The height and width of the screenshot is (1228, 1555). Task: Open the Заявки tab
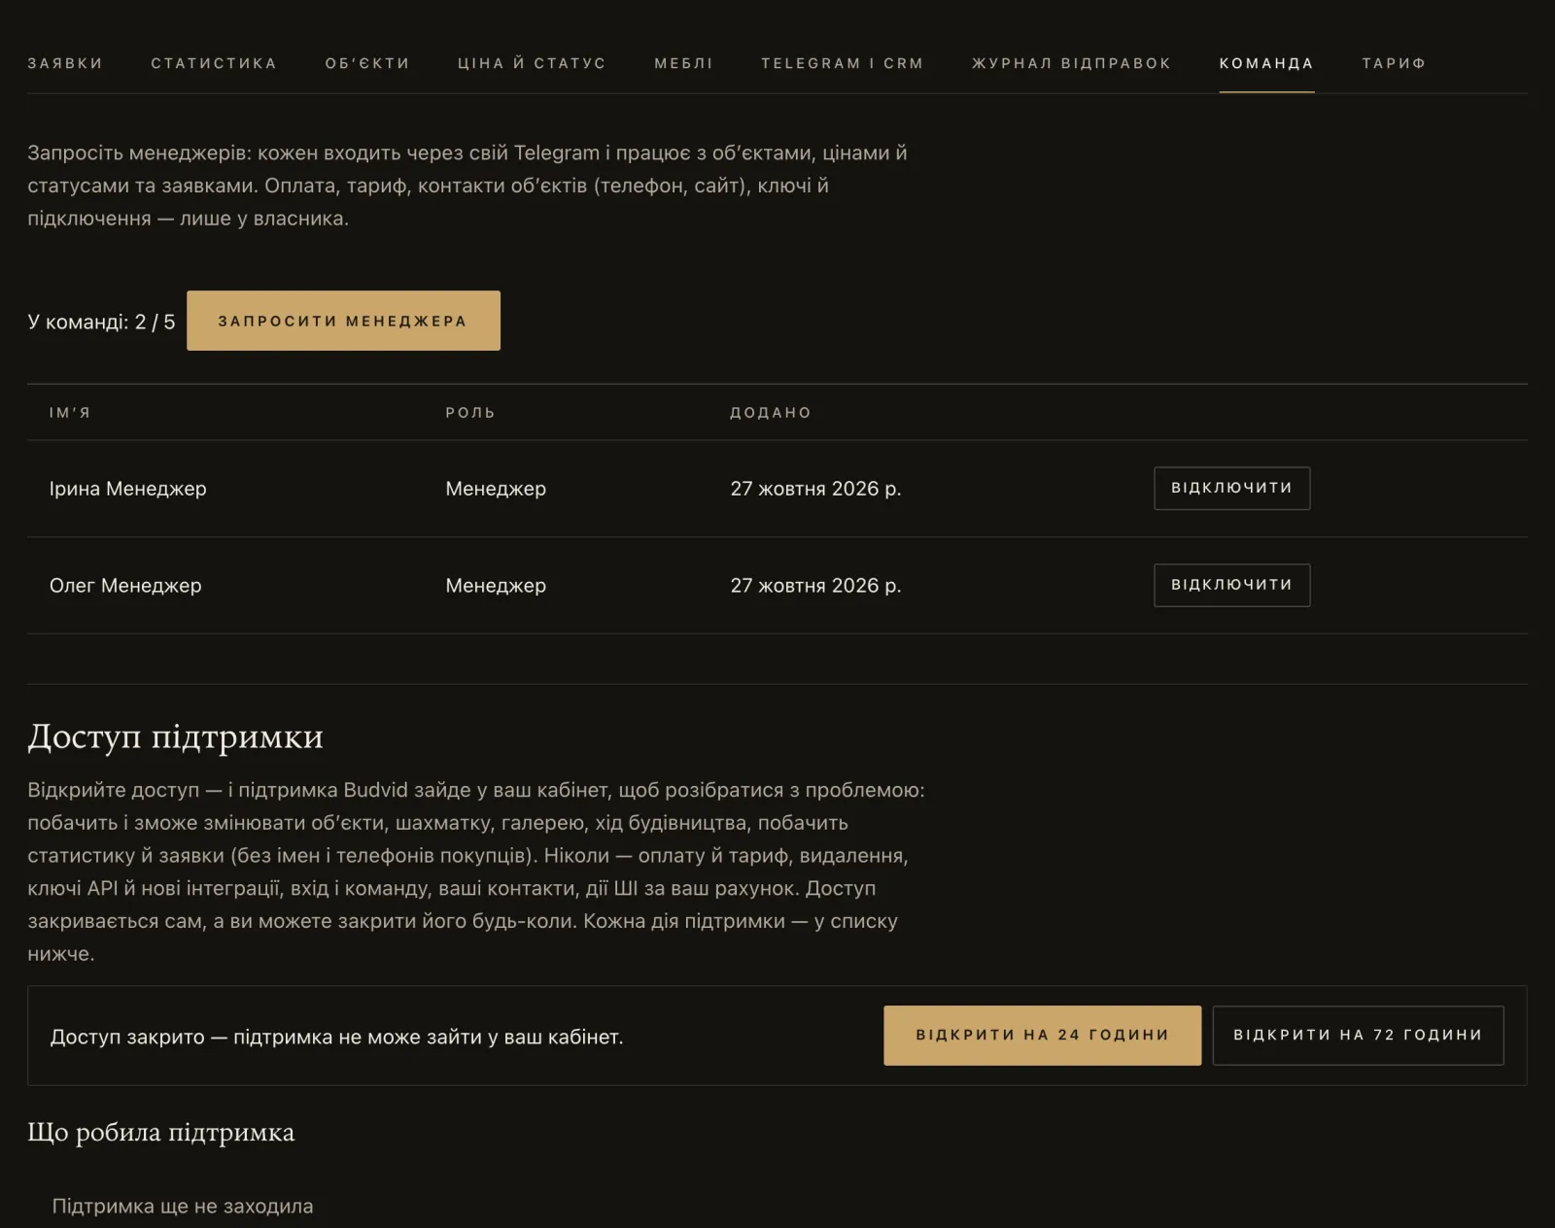pyautogui.click(x=65, y=63)
